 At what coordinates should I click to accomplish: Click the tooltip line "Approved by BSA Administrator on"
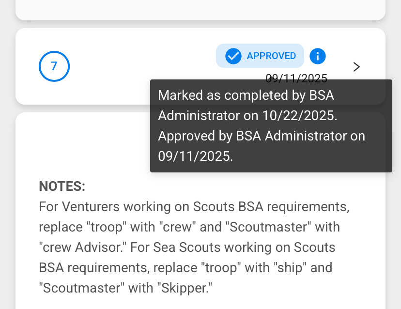[x=262, y=136]
